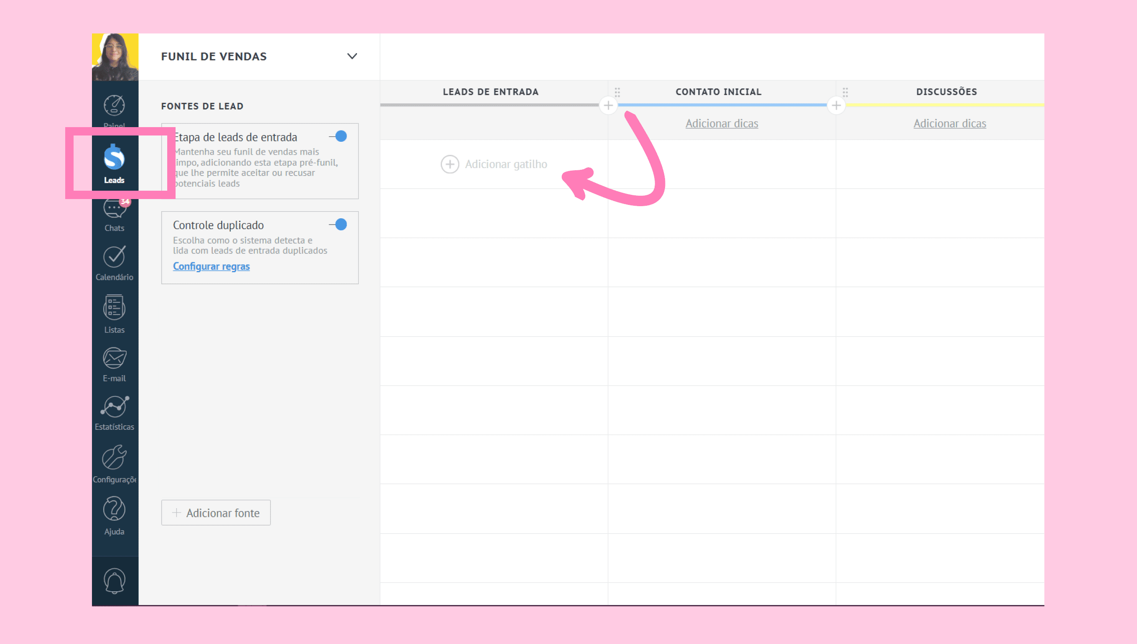Click the Fontes de Lead heading
The height and width of the screenshot is (644, 1137).
coord(202,106)
